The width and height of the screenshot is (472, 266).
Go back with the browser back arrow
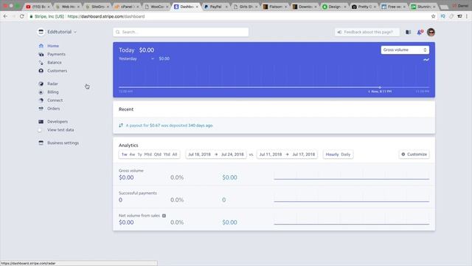[5, 16]
